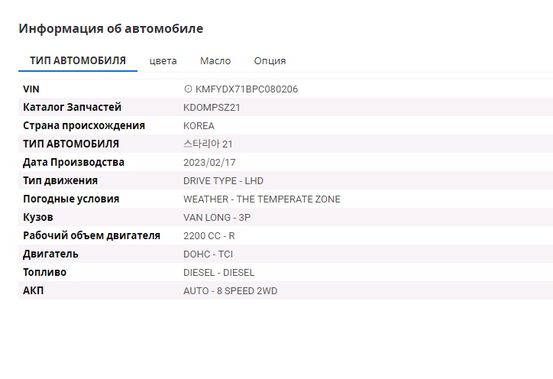Image resolution: width=553 pixels, height=379 pixels.
Task: Click the VIN row label
Action: point(31,89)
